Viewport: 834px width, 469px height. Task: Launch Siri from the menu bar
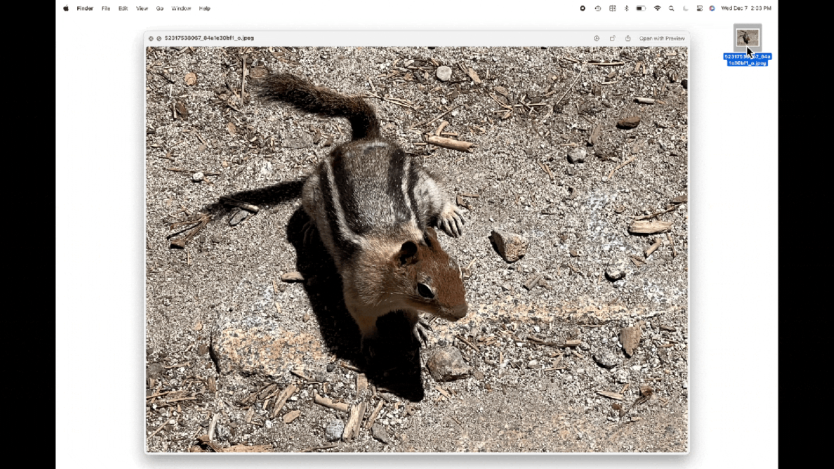712,8
